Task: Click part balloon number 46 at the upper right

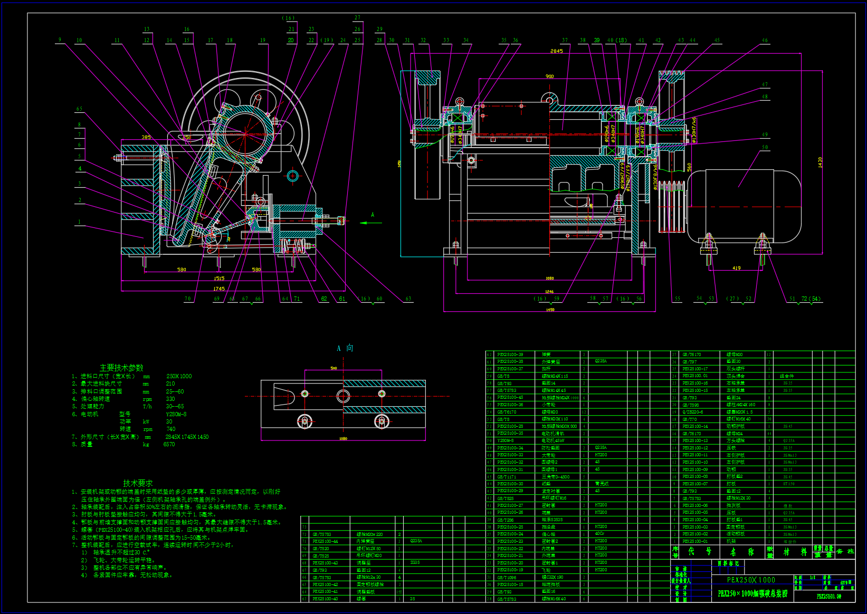Action: 765,40
